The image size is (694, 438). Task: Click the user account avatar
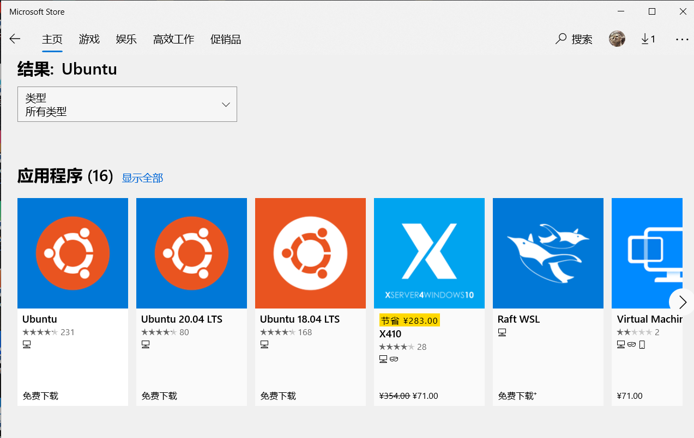click(x=617, y=39)
